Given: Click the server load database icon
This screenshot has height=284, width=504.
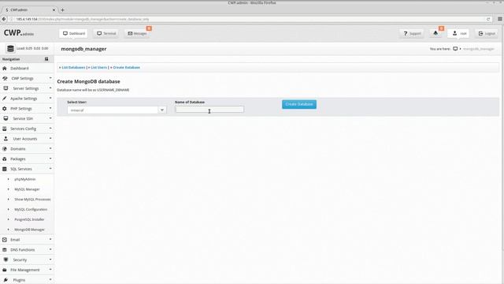Looking at the screenshot, I should [10, 49].
